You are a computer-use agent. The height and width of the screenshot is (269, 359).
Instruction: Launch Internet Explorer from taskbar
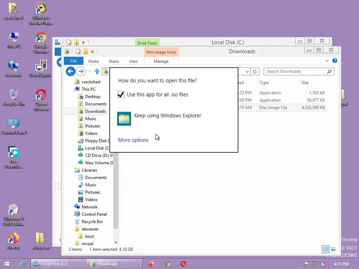[x=22, y=264]
